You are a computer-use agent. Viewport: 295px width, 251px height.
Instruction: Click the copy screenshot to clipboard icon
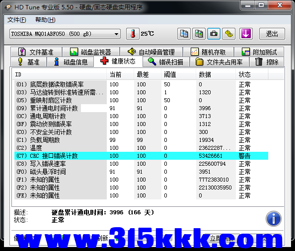(x=199, y=34)
